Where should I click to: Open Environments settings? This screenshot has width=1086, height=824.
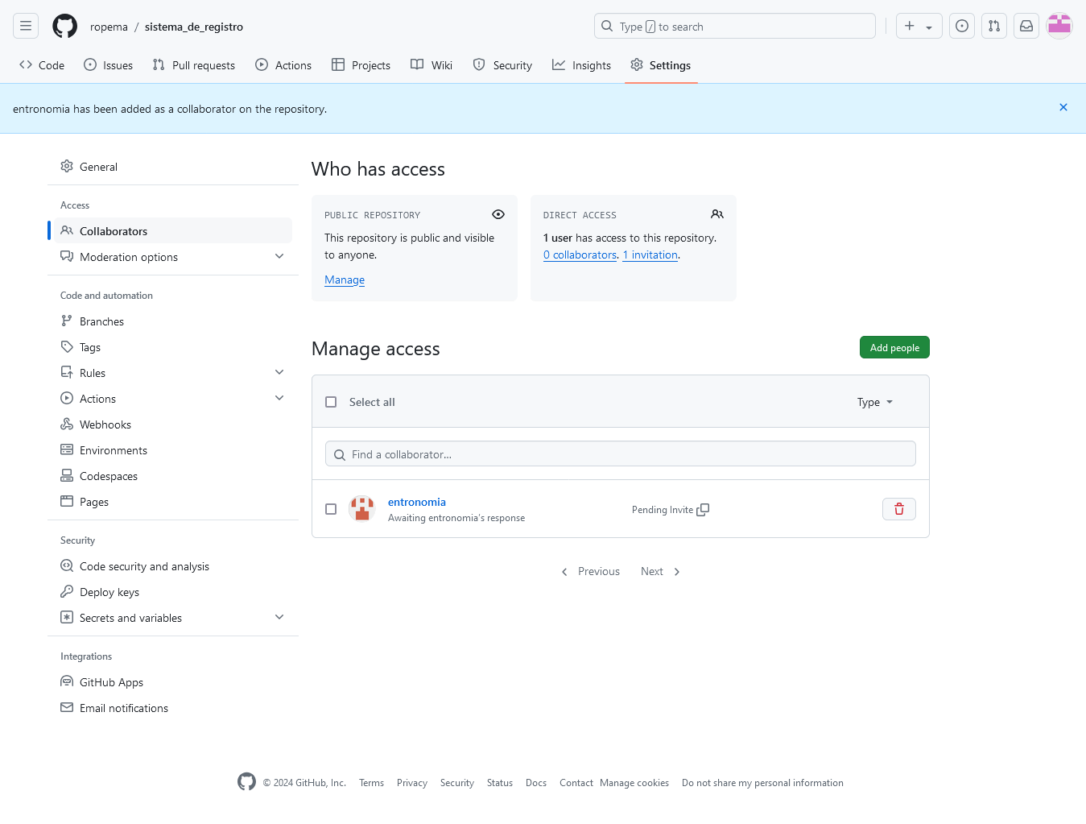click(x=173, y=449)
